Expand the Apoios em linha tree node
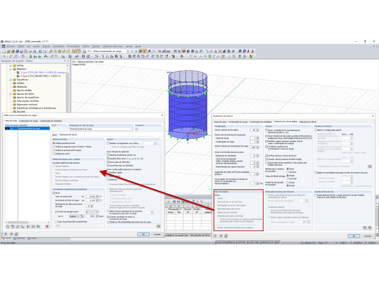 coord(10,94)
